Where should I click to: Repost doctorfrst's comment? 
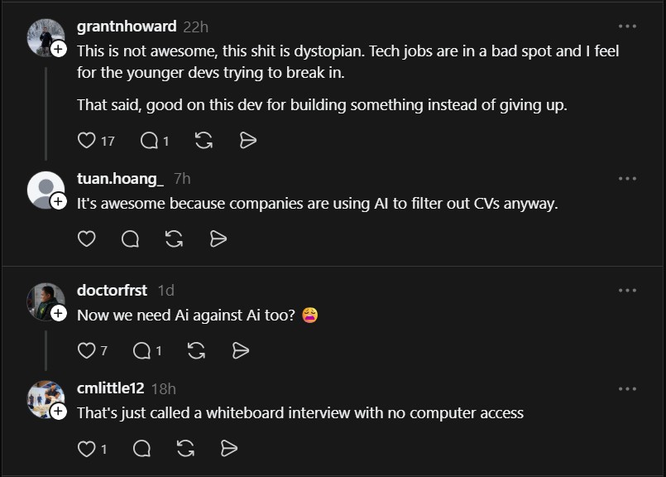point(196,350)
